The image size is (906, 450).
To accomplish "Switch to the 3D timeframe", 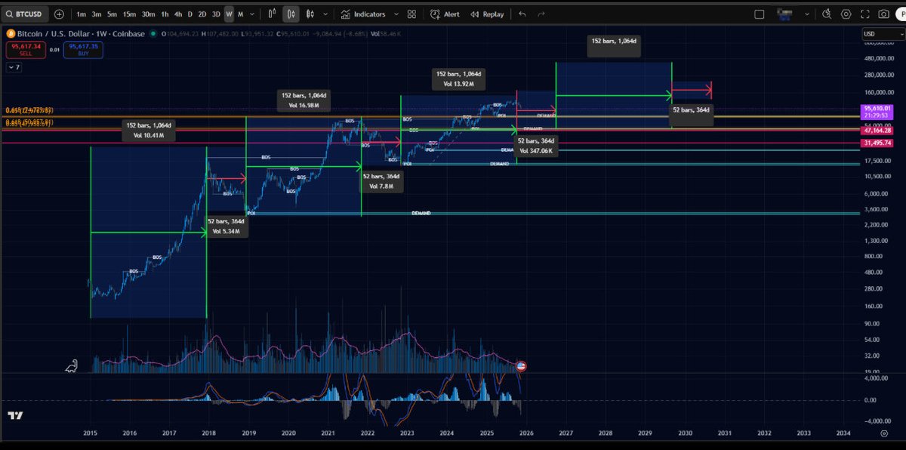I will coord(216,14).
